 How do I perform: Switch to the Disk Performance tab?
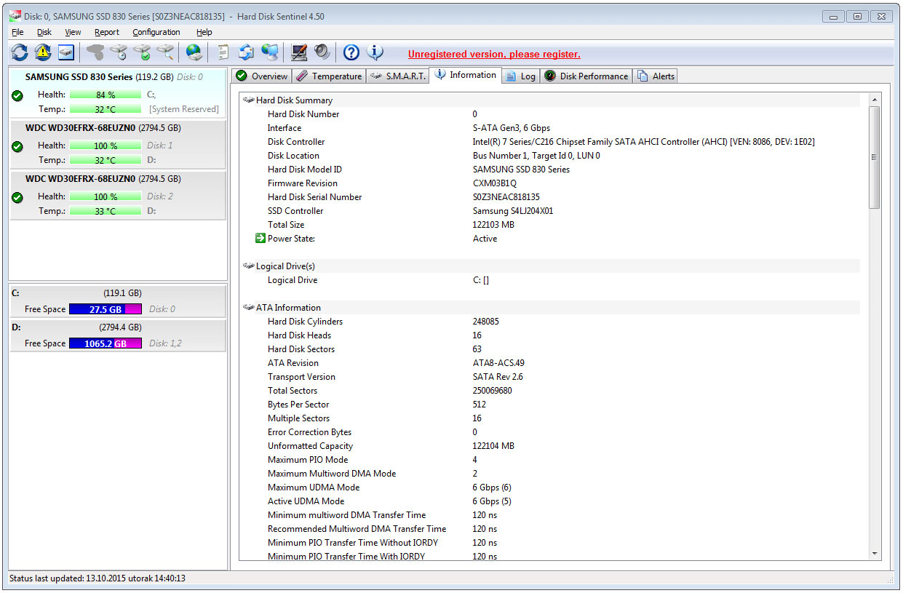click(586, 76)
